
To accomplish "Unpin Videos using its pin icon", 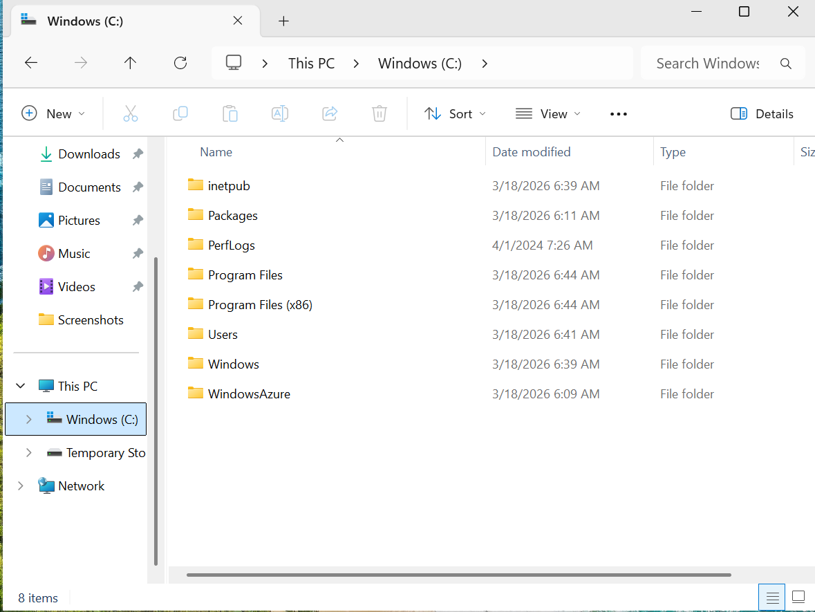I will tap(138, 286).
